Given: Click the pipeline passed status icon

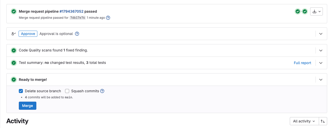Looking at the screenshot, I should (14, 11).
